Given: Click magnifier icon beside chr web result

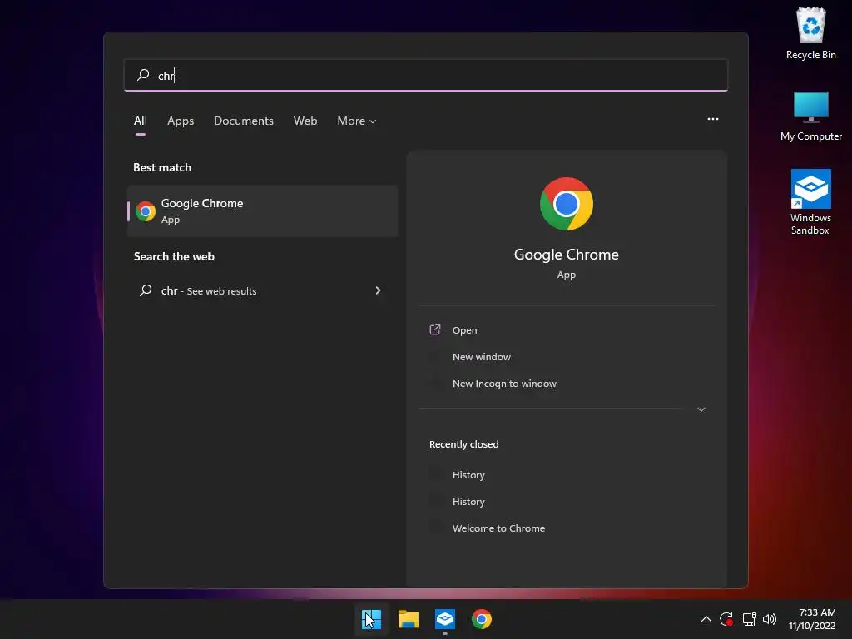Looking at the screenshot, I should pos(146,290).
